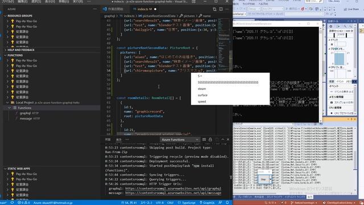This screenshot has height=205, width=364.
Task: Choose 'speed' in the suggestion popup
Action: 202,101
